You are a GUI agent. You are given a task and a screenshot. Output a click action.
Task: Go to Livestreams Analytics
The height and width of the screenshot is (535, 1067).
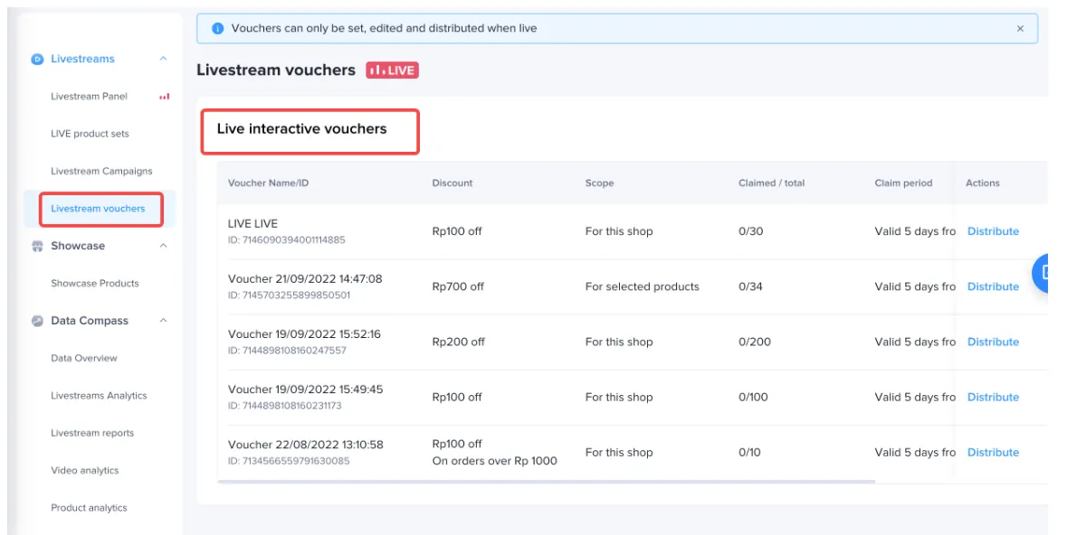pyautogui.click(x=99, y=396)
